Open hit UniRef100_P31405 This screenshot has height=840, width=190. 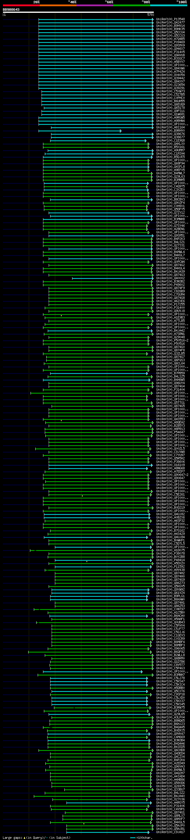[x=170, y=52]
